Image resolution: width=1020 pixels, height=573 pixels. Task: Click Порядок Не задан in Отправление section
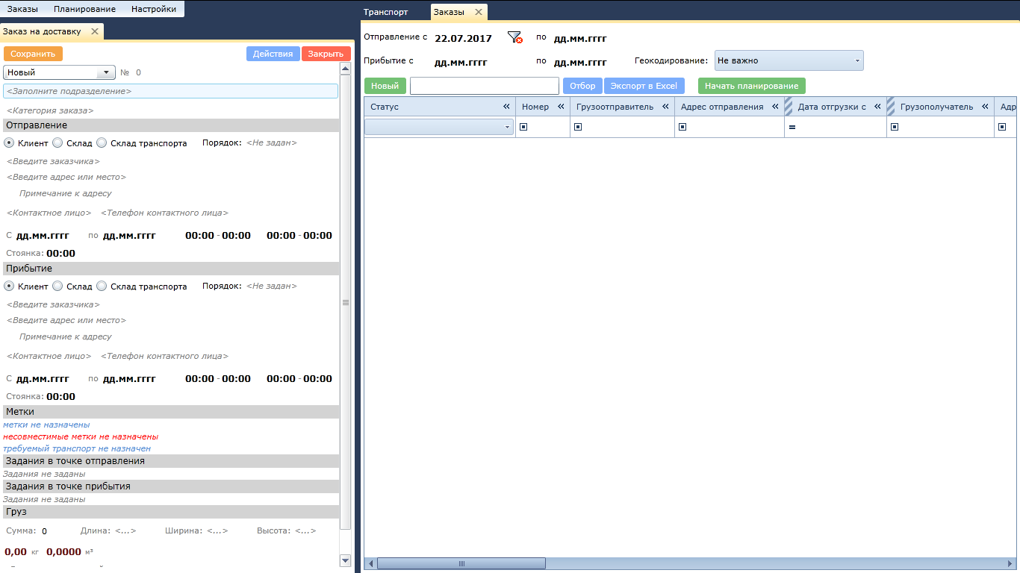pyautogui.click(x=272, y=143)
